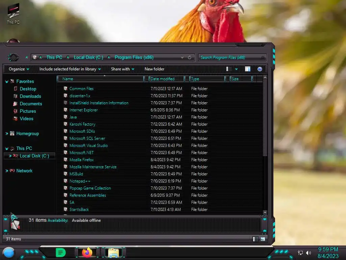Expand the Homegroup tree node
346x260 pixels.
[x=7, y=133]
